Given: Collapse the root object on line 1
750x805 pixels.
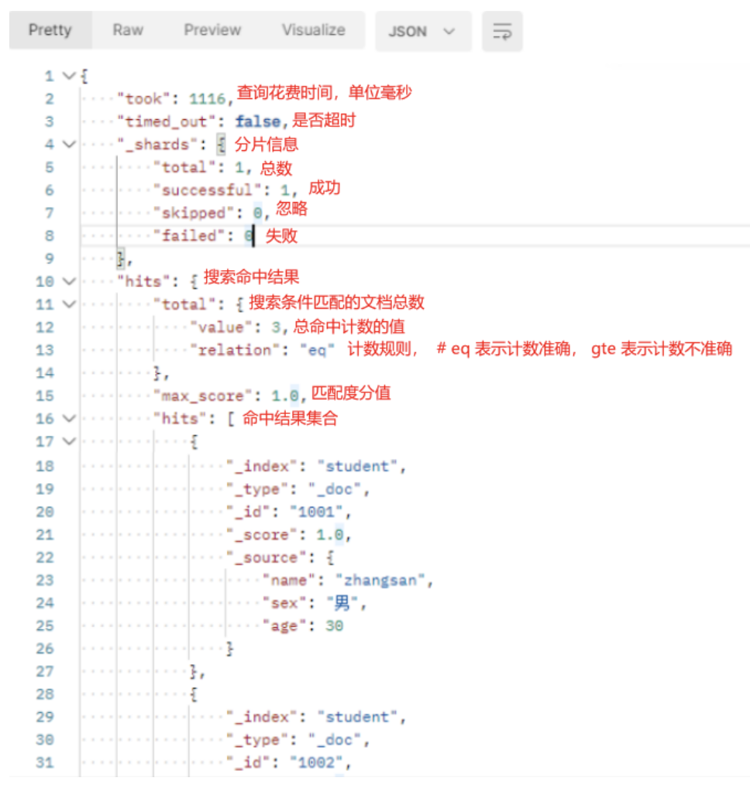Looking at the screenshot, I should (x=69, y=76).
